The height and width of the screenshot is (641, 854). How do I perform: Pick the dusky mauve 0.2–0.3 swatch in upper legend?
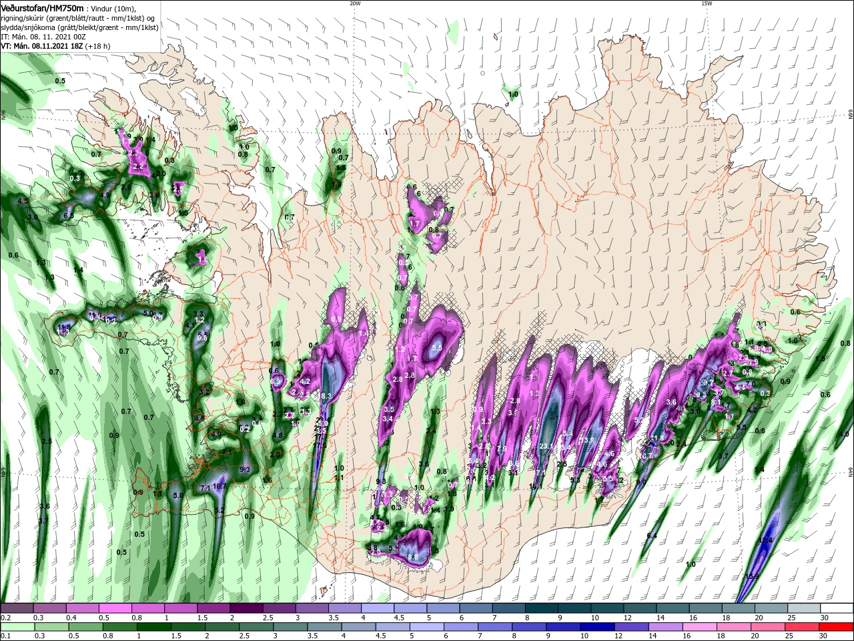(17, 608)
